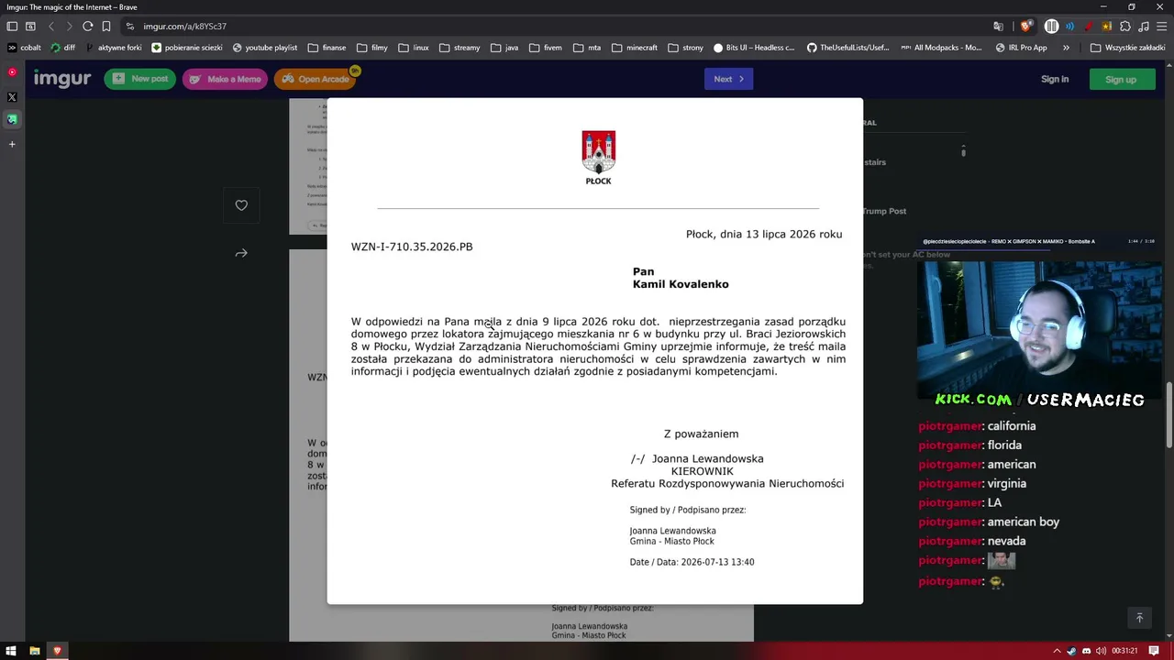
Task: Open the Windows Start menu
Action: pos(11,651)
